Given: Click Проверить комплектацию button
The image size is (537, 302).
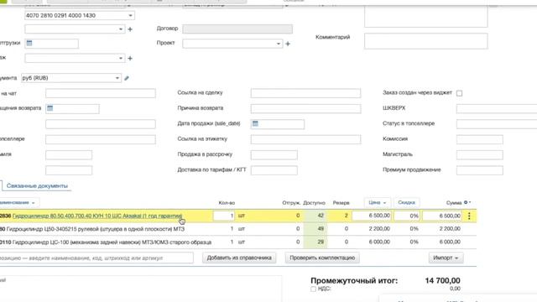Looking at the screenshot, I should [322, 258].
